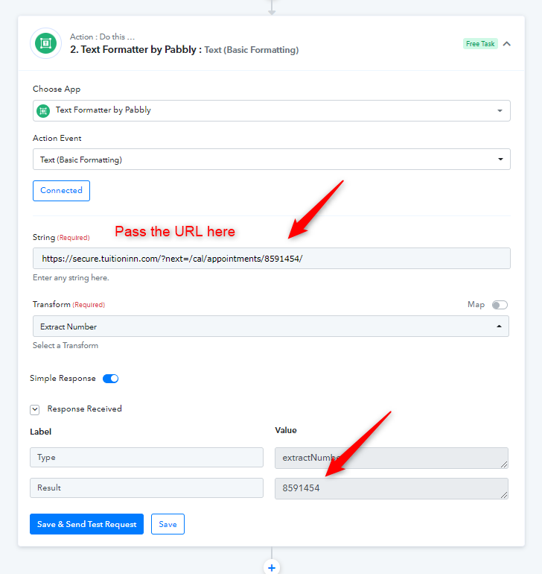The width and height of the screenshot is (542, 574).
Task: Collapse the action step with the chevron
Action: tap(506, 44)
